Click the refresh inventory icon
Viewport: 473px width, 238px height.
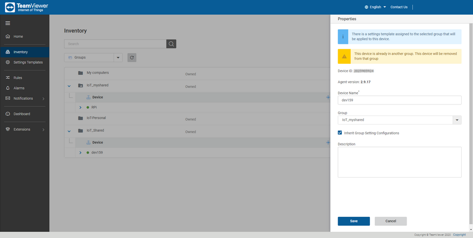[132, 58]
